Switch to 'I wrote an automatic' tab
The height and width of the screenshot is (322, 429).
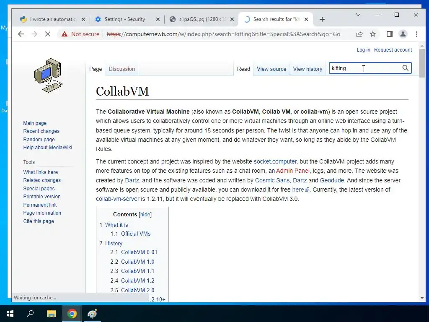coord(53,19)
